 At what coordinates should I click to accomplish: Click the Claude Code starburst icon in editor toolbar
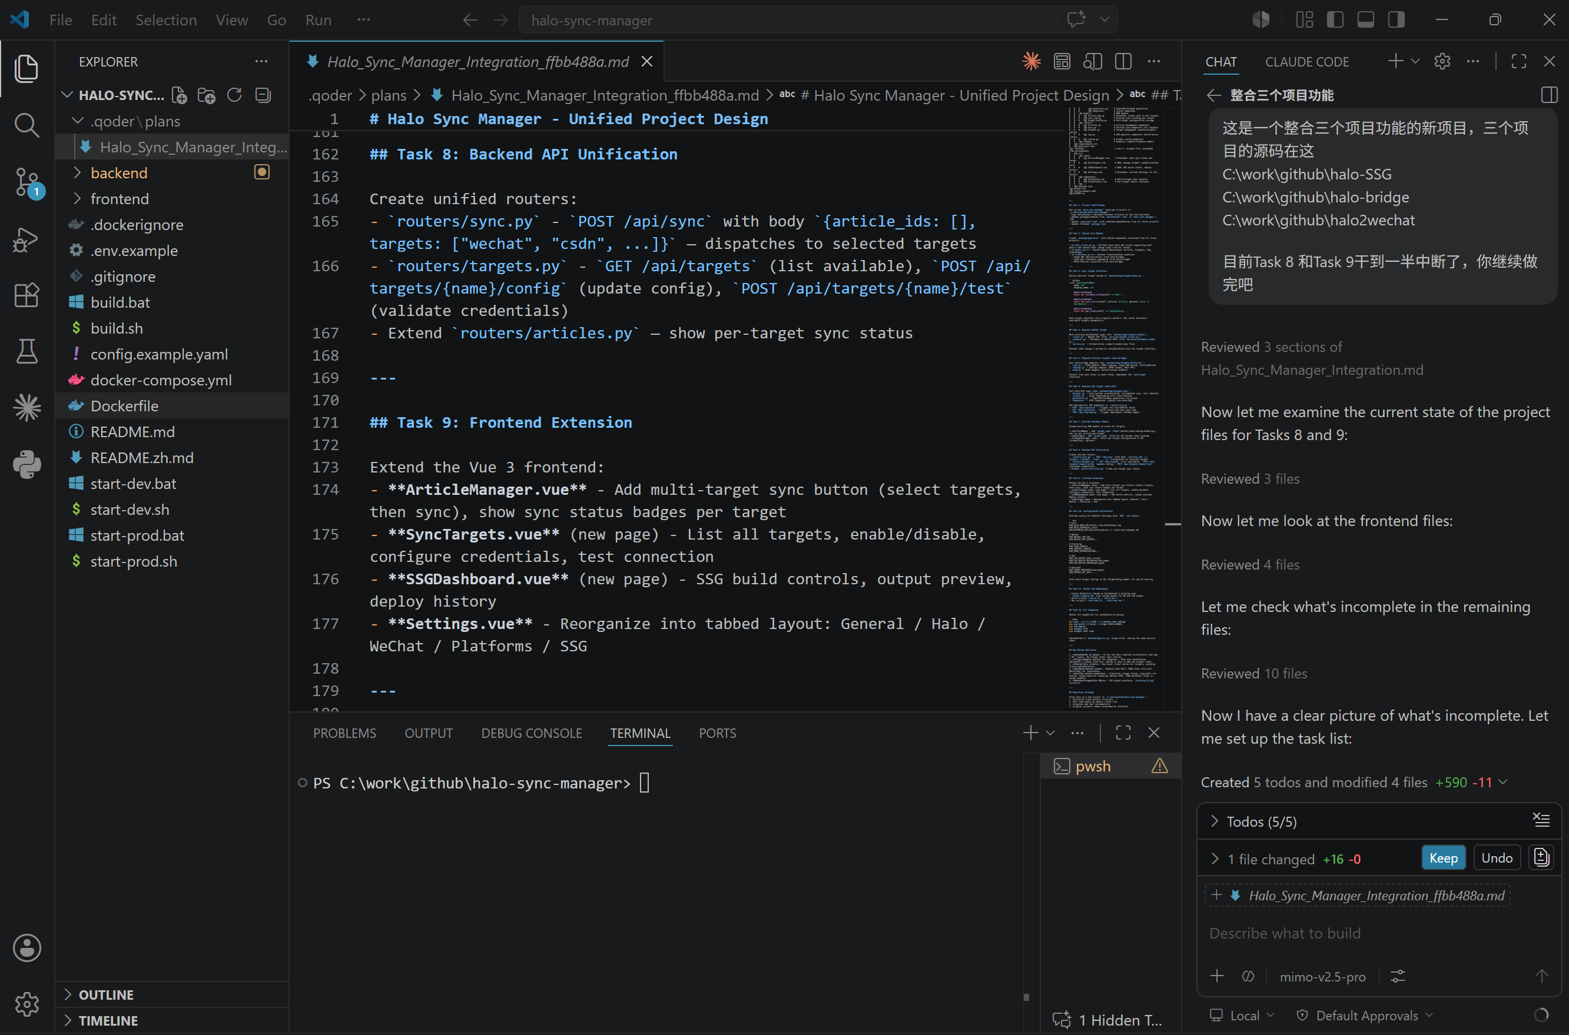1031,61
